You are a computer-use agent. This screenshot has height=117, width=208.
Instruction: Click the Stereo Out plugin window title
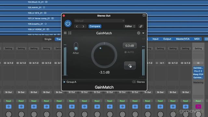click(104, 16)
